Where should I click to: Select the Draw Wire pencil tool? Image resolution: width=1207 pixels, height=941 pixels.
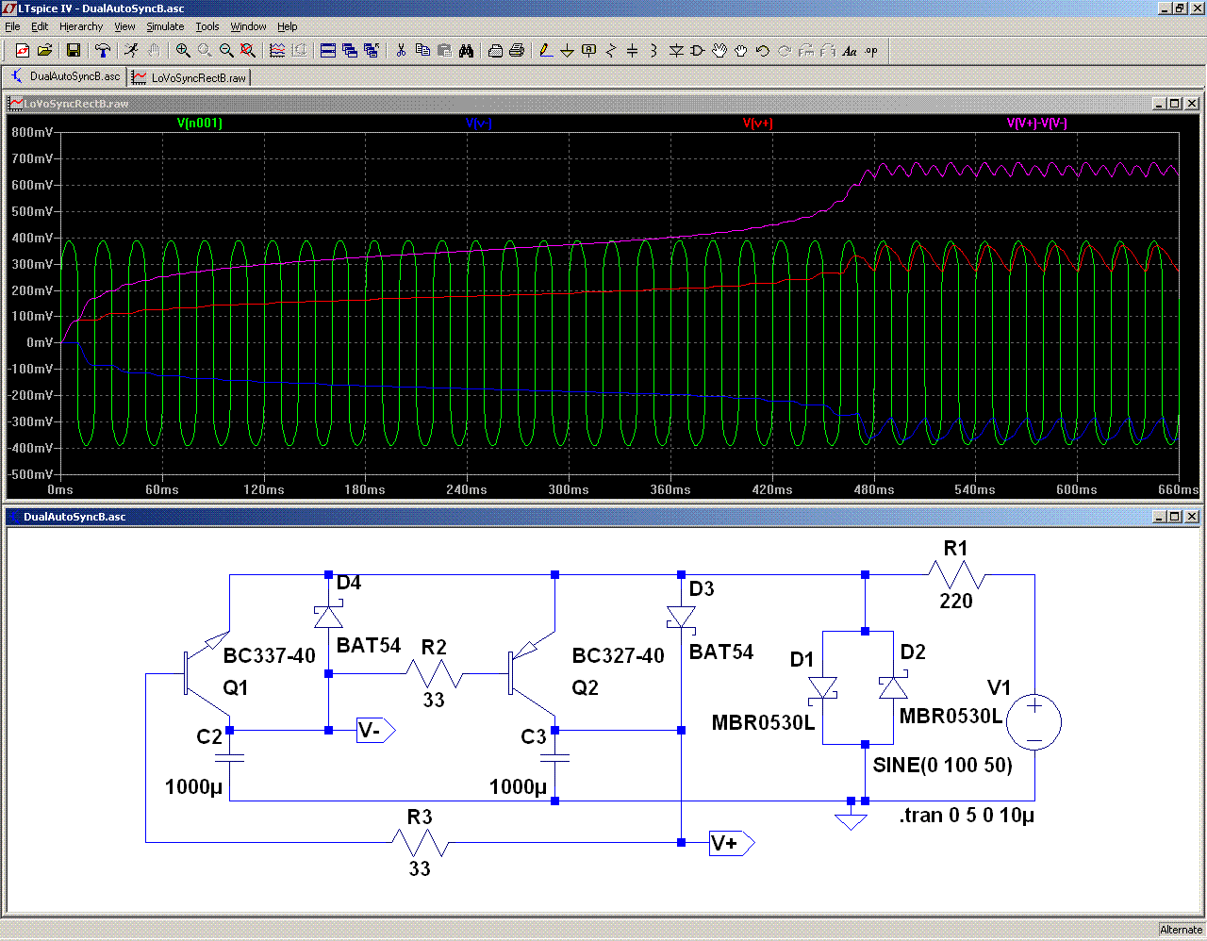click(545, 51)
